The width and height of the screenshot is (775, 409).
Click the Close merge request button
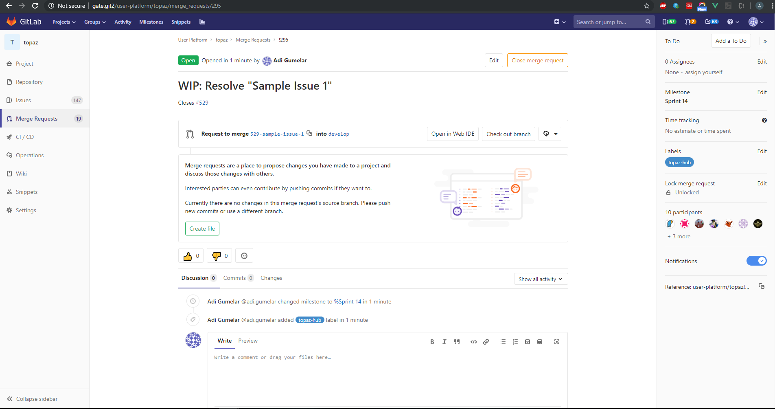point(537,60)
